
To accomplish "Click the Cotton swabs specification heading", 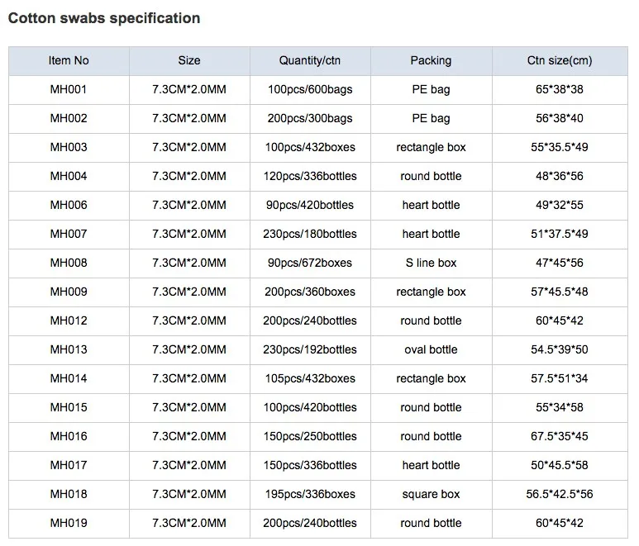I will point(104,17).
